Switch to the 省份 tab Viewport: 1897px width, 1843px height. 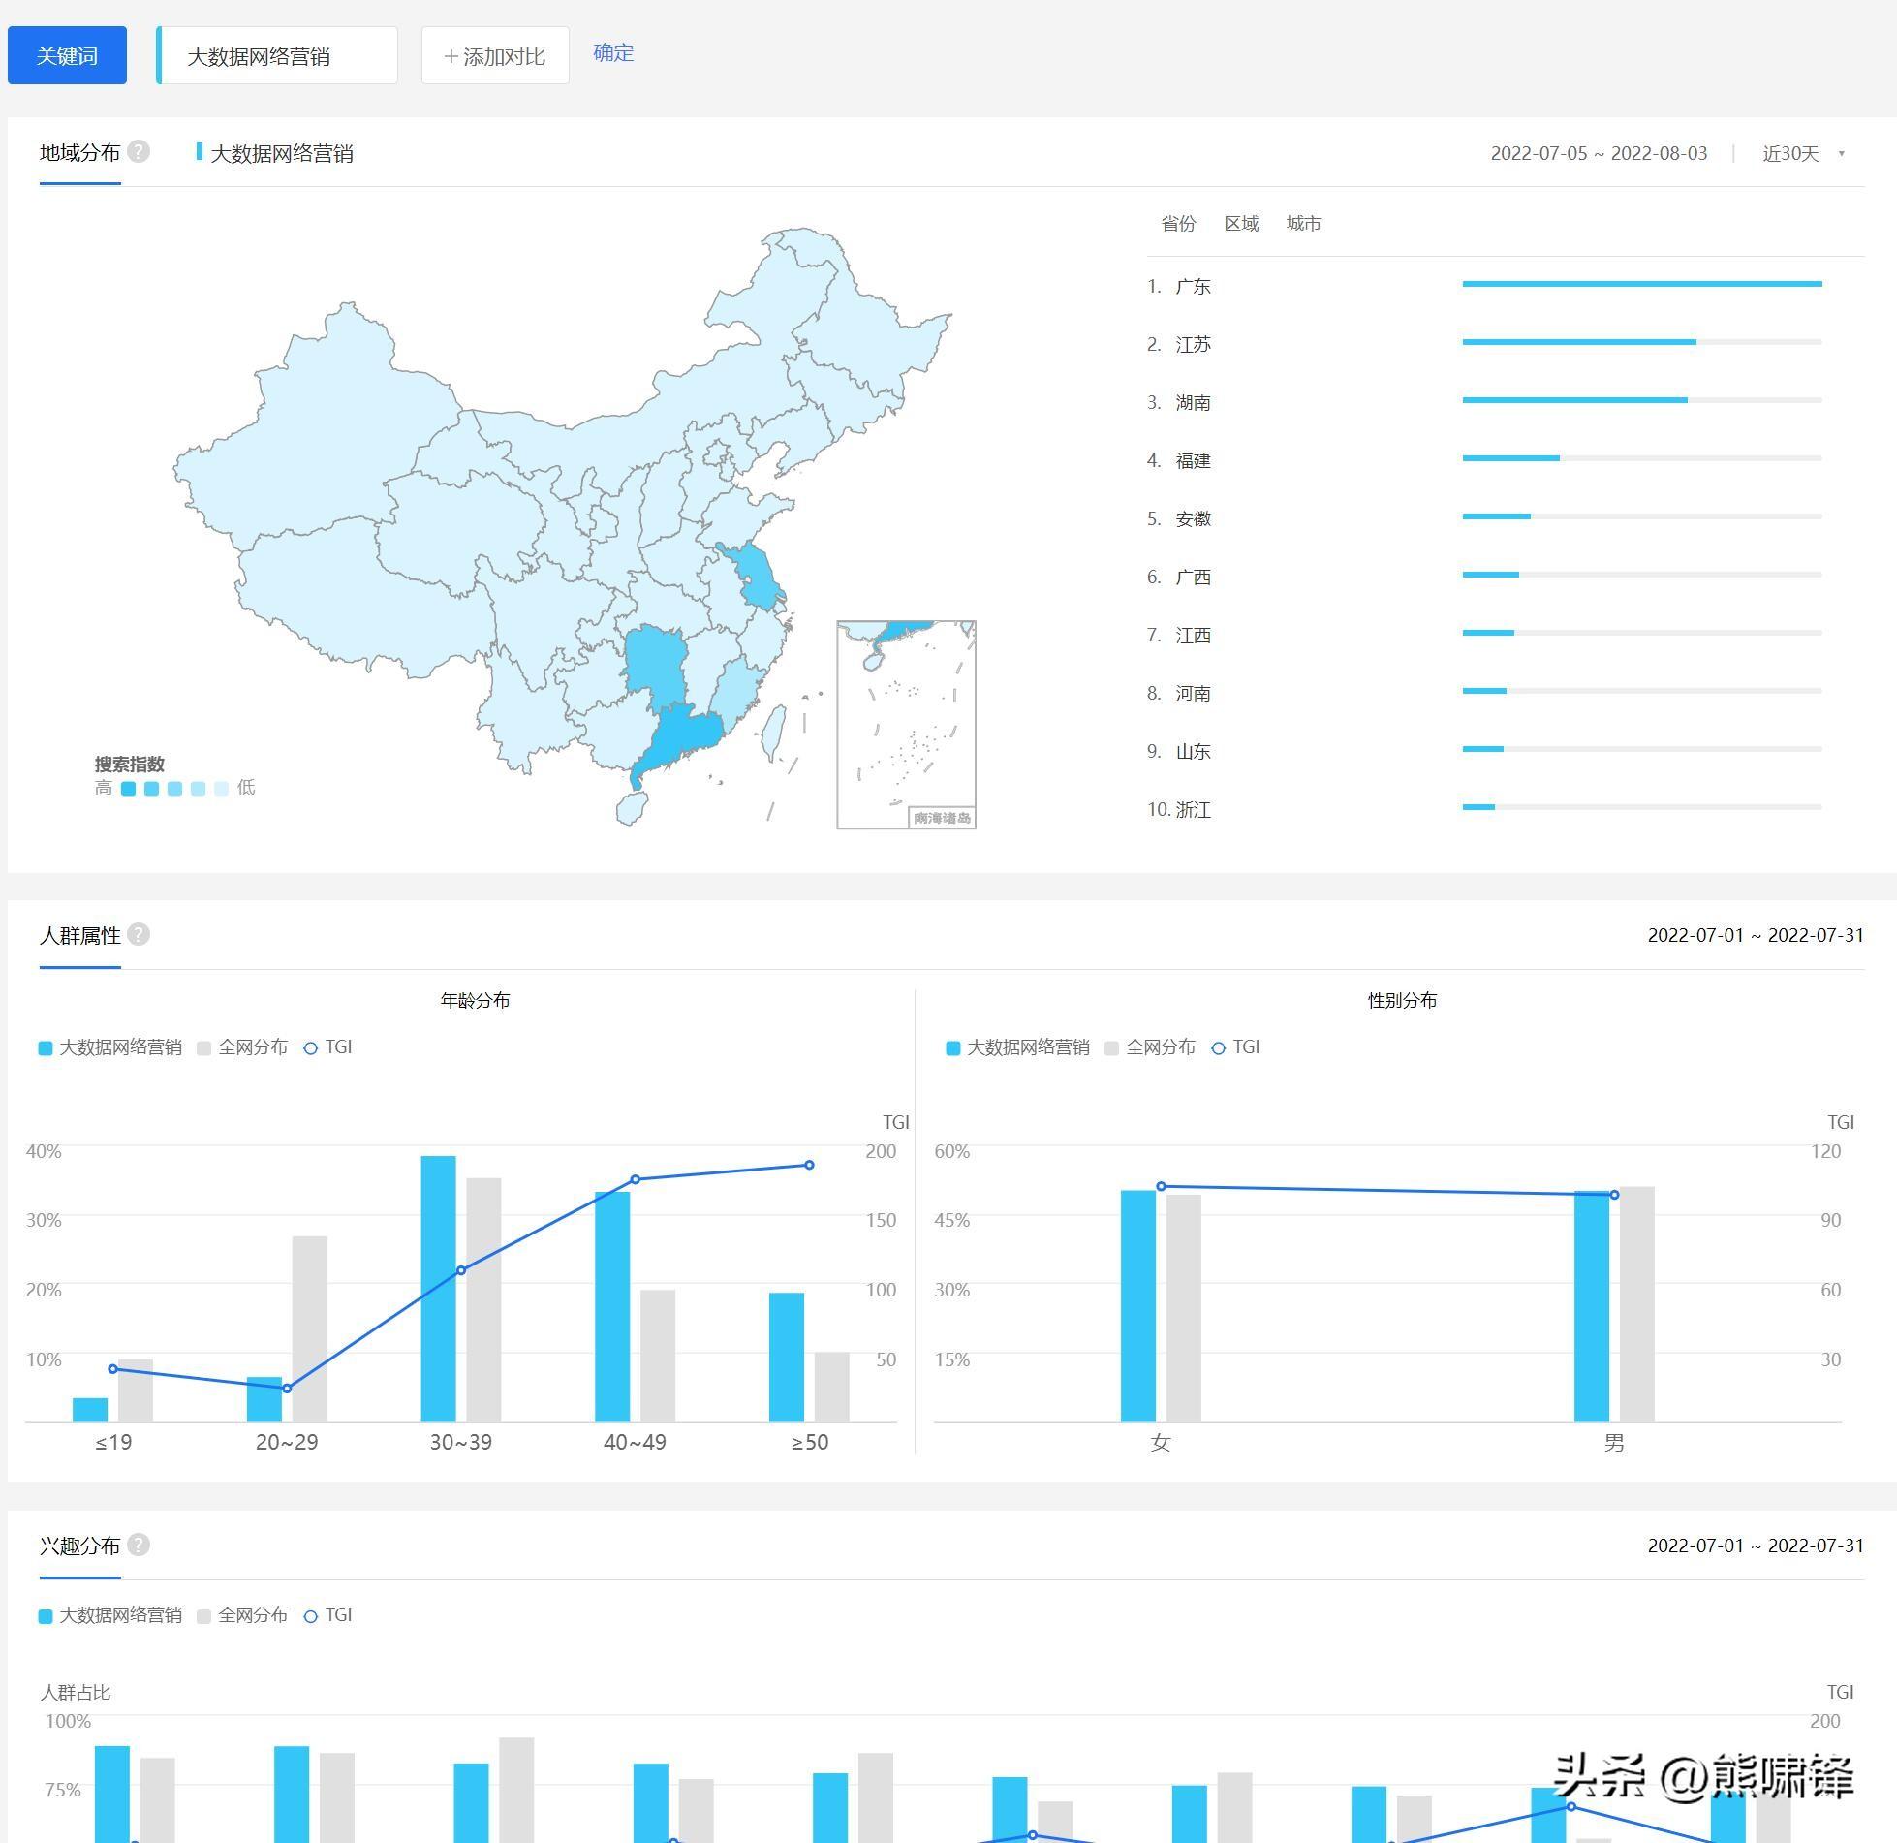pos(1178,224)
